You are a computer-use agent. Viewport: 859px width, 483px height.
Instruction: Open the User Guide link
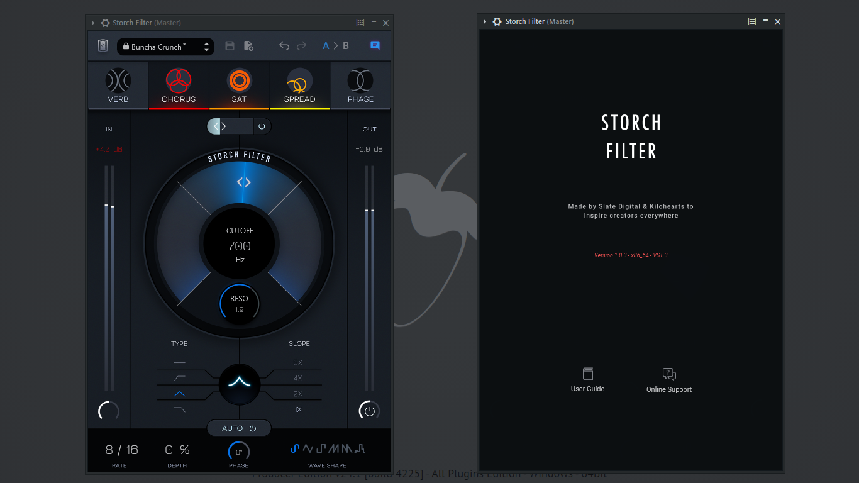coord(587,389)
